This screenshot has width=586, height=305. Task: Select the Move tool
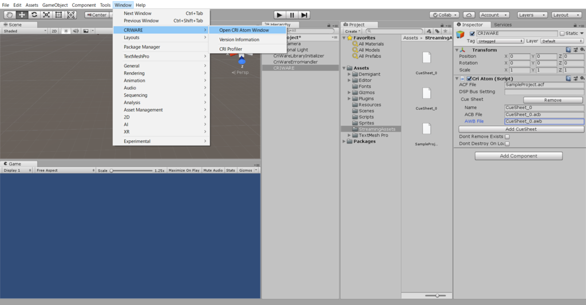tap(22, 14)
